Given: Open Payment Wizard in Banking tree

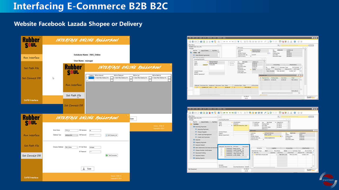Looking at the screenshot, I should pos(200,145).
